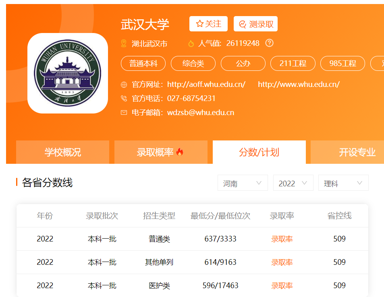
Task: Open the 河南 province dropdown
Action: pyautogui.click(x=243, y=183)
